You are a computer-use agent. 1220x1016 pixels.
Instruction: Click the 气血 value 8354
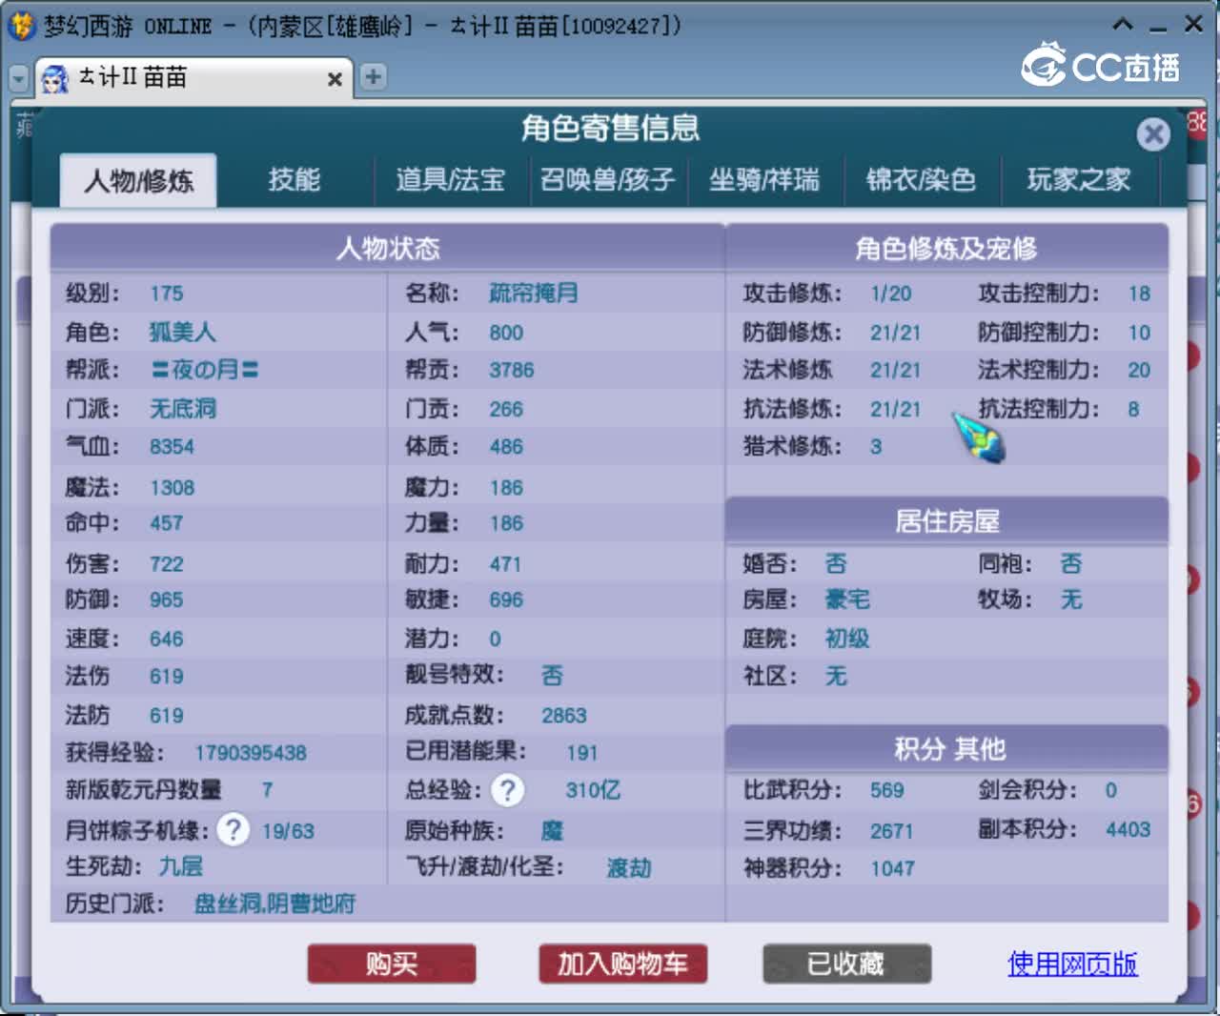[172, 447]
